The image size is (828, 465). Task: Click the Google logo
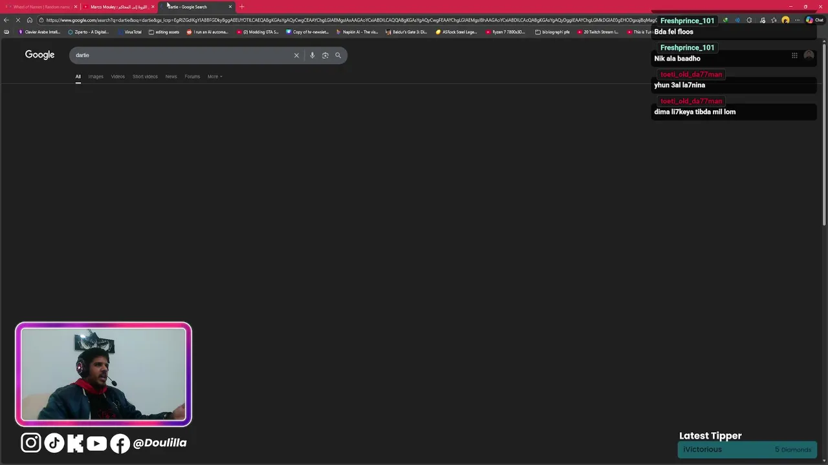[39, 55]
